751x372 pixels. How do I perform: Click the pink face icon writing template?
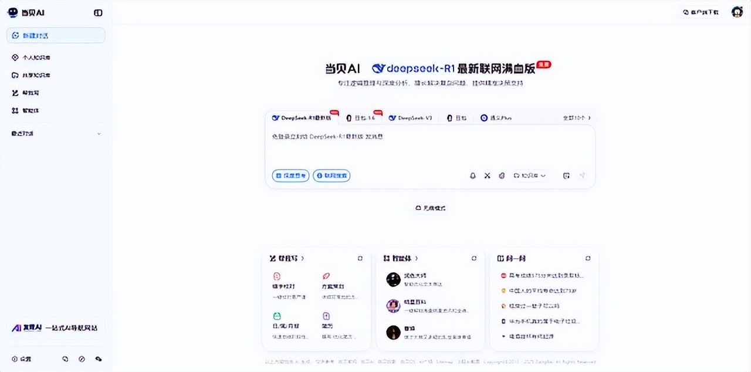tap(278, 276)
